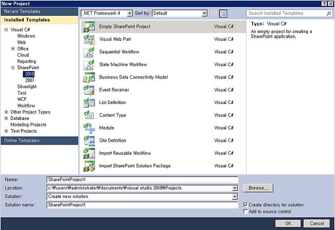Toggle Create directory for solution checkbox

[x=246, y=205]
